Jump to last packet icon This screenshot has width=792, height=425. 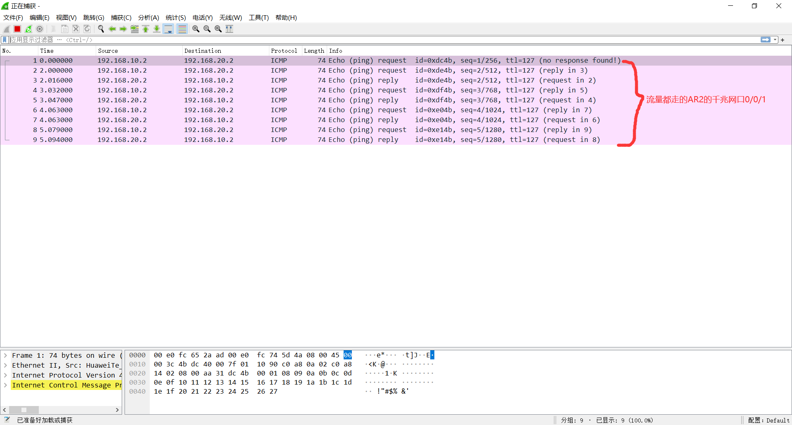[157, 29]
